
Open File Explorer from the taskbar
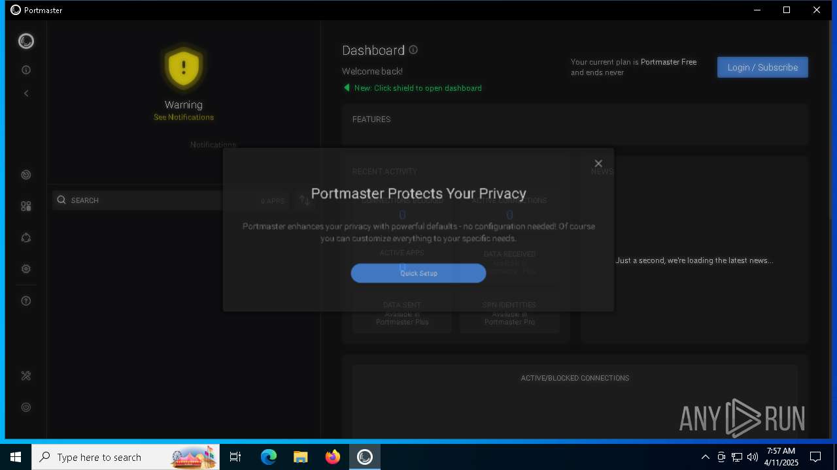301,457
